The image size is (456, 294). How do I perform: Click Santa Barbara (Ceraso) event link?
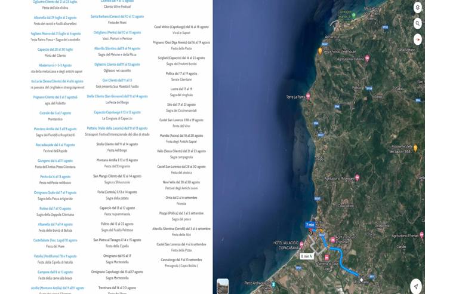pos(117,17)
